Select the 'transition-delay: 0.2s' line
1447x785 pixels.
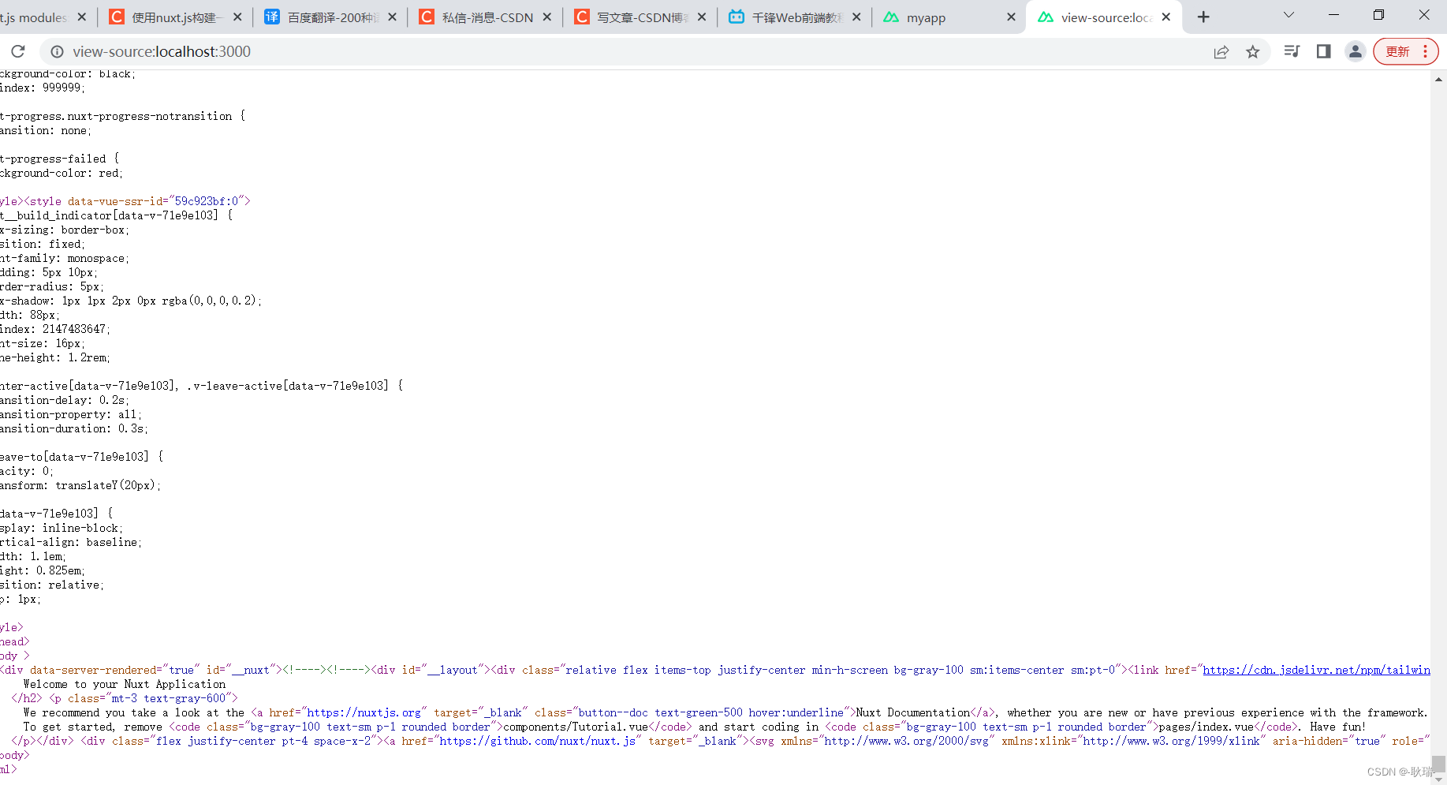[65, 400]
